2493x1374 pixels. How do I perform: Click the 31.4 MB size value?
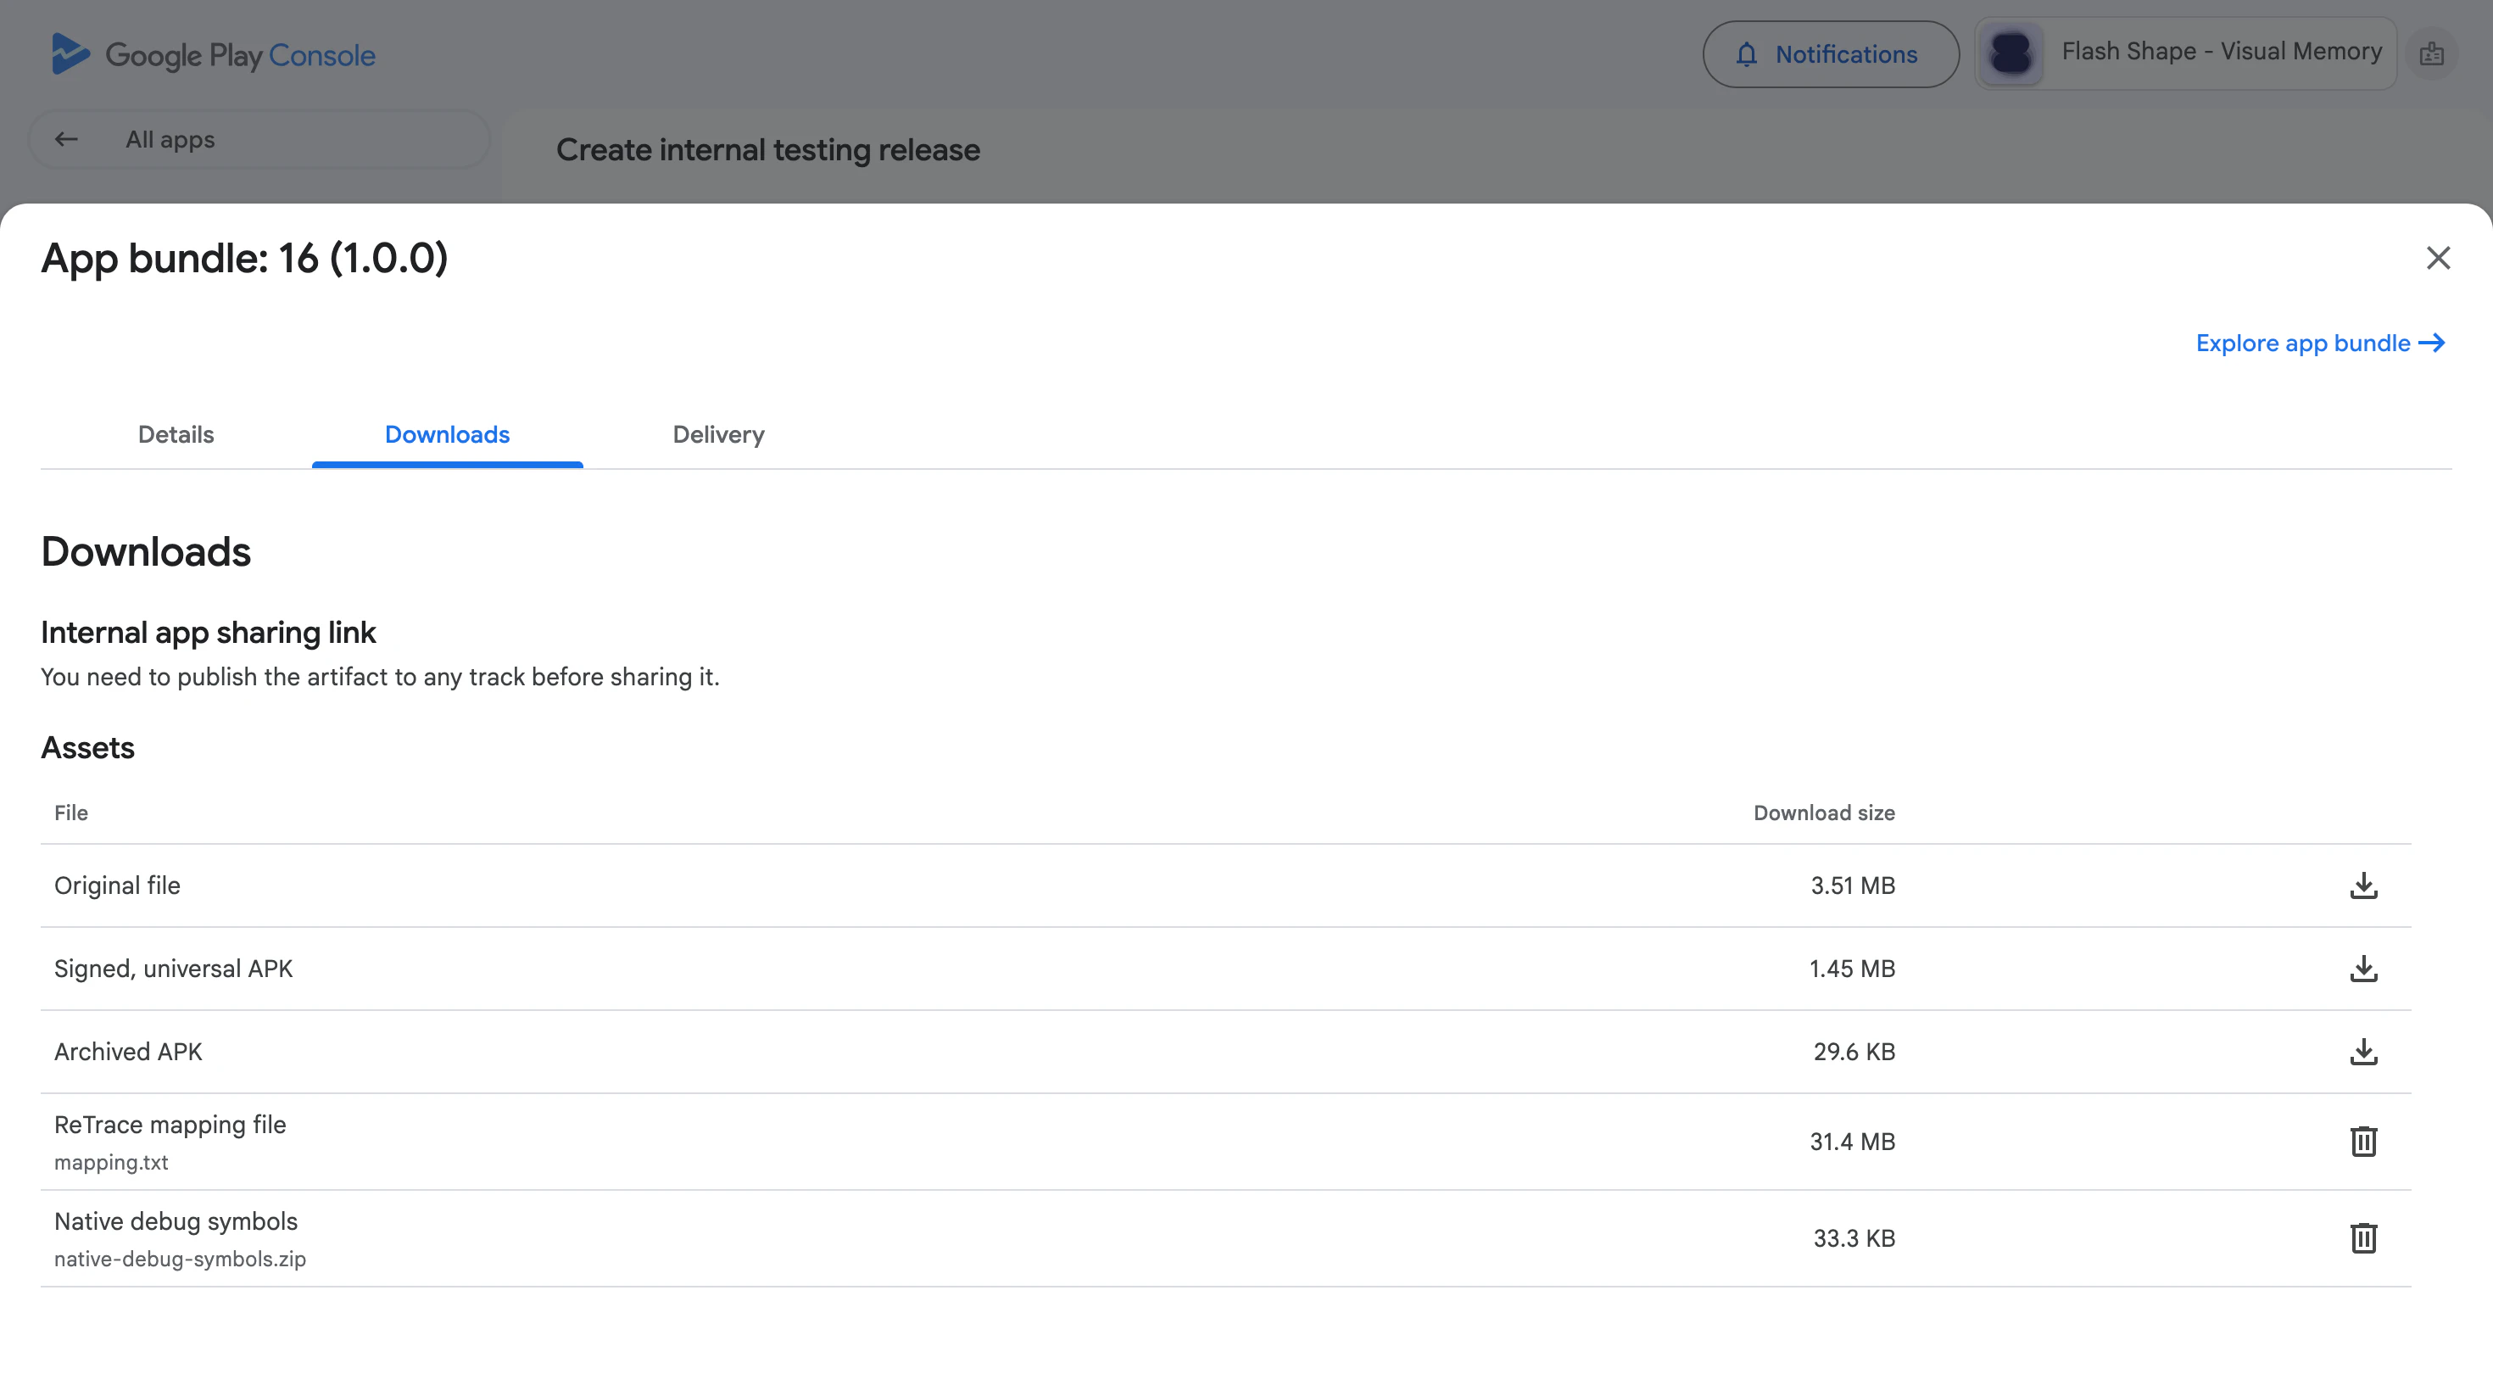(1852, 1141)
